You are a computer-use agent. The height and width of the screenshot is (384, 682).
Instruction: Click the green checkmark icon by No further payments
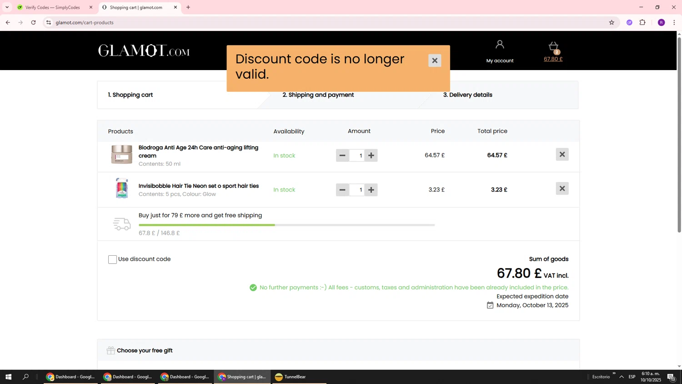point(253,288)
